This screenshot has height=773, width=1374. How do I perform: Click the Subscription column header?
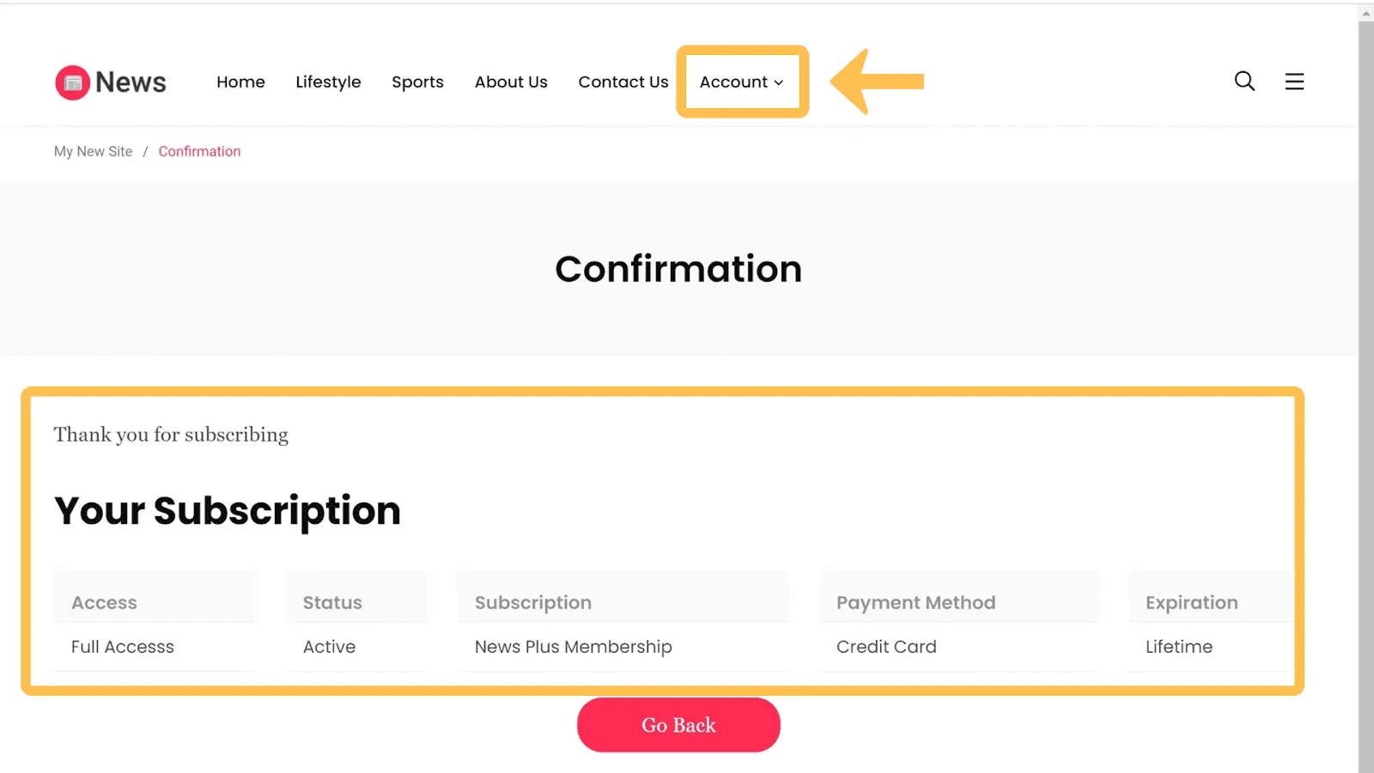click(x=532, y=603)
